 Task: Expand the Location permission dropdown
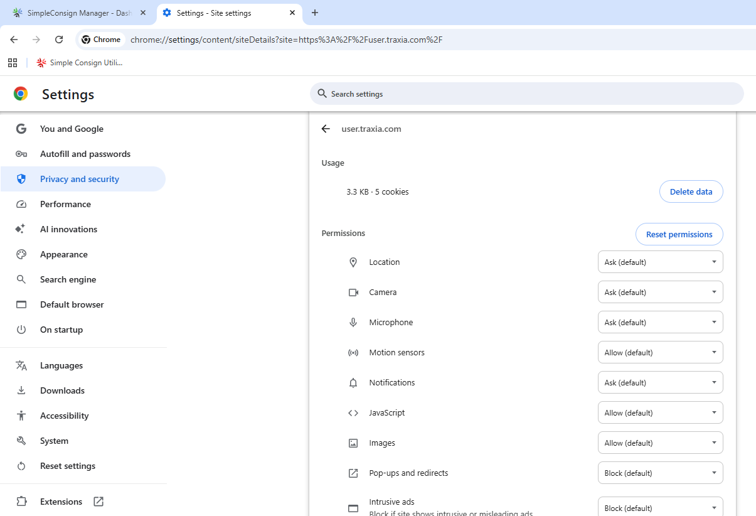tap(660, 262)
